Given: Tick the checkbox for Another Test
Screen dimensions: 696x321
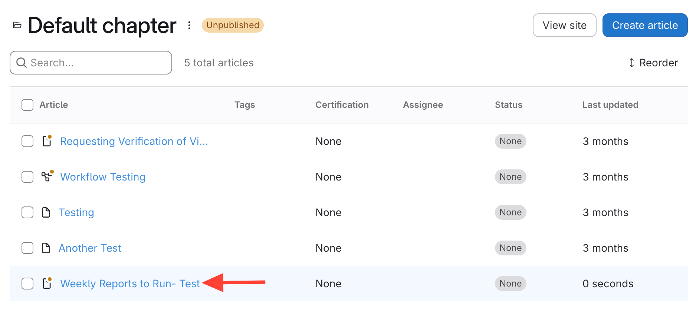Looking at the screenshot, I should 27,248.
